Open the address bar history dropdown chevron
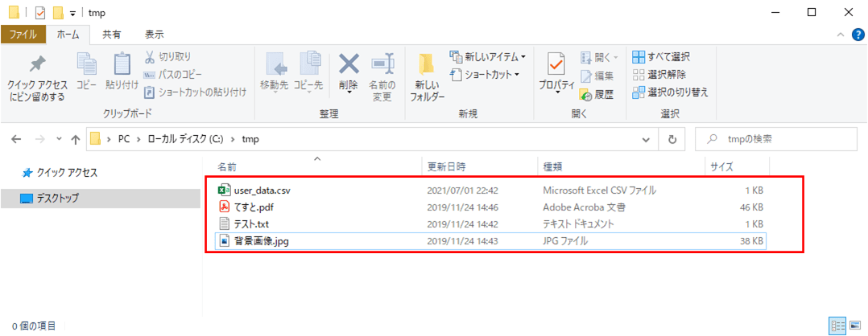Image resolution: width=868 pixels, height=336 pixels. (647, 139)
